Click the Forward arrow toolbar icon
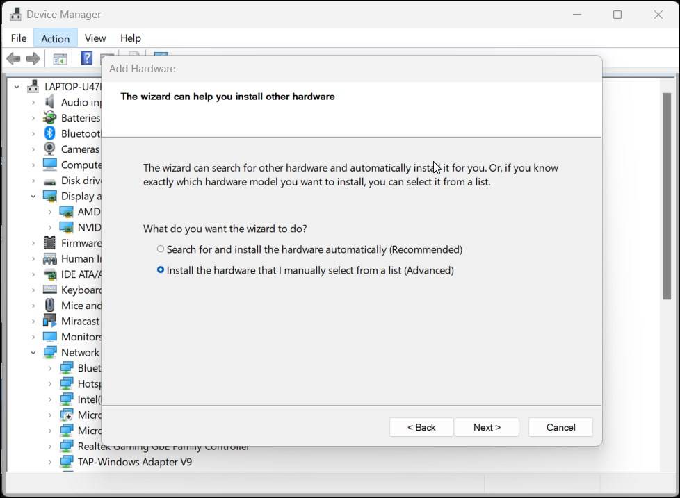 (x=33, y=58)
